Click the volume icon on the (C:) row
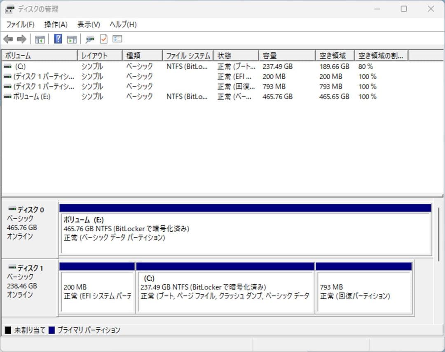The height and width of the screenshot is (352, 445). (x=7, y=66)
